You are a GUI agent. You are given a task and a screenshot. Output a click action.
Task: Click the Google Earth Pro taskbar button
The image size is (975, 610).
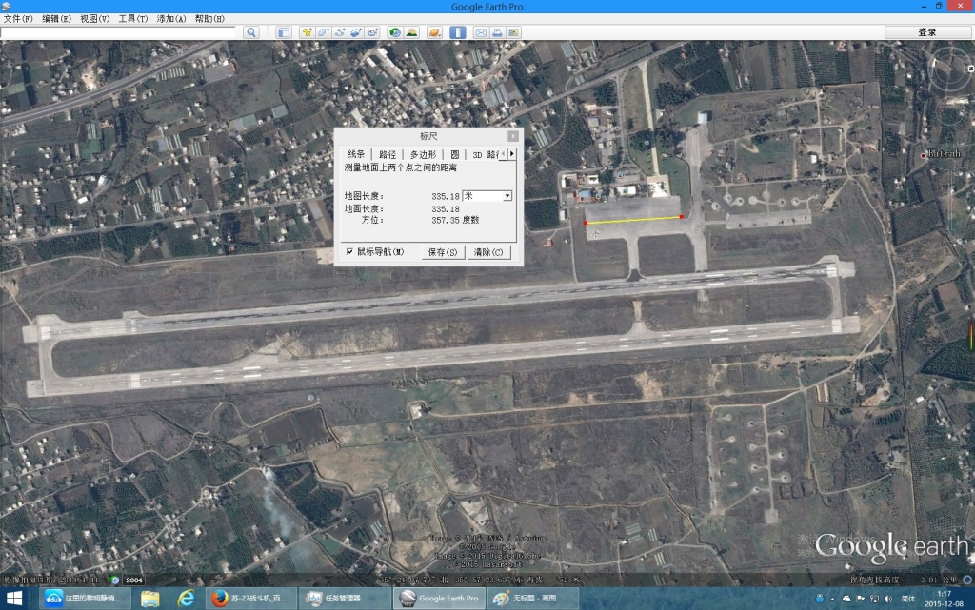(439, 599)
